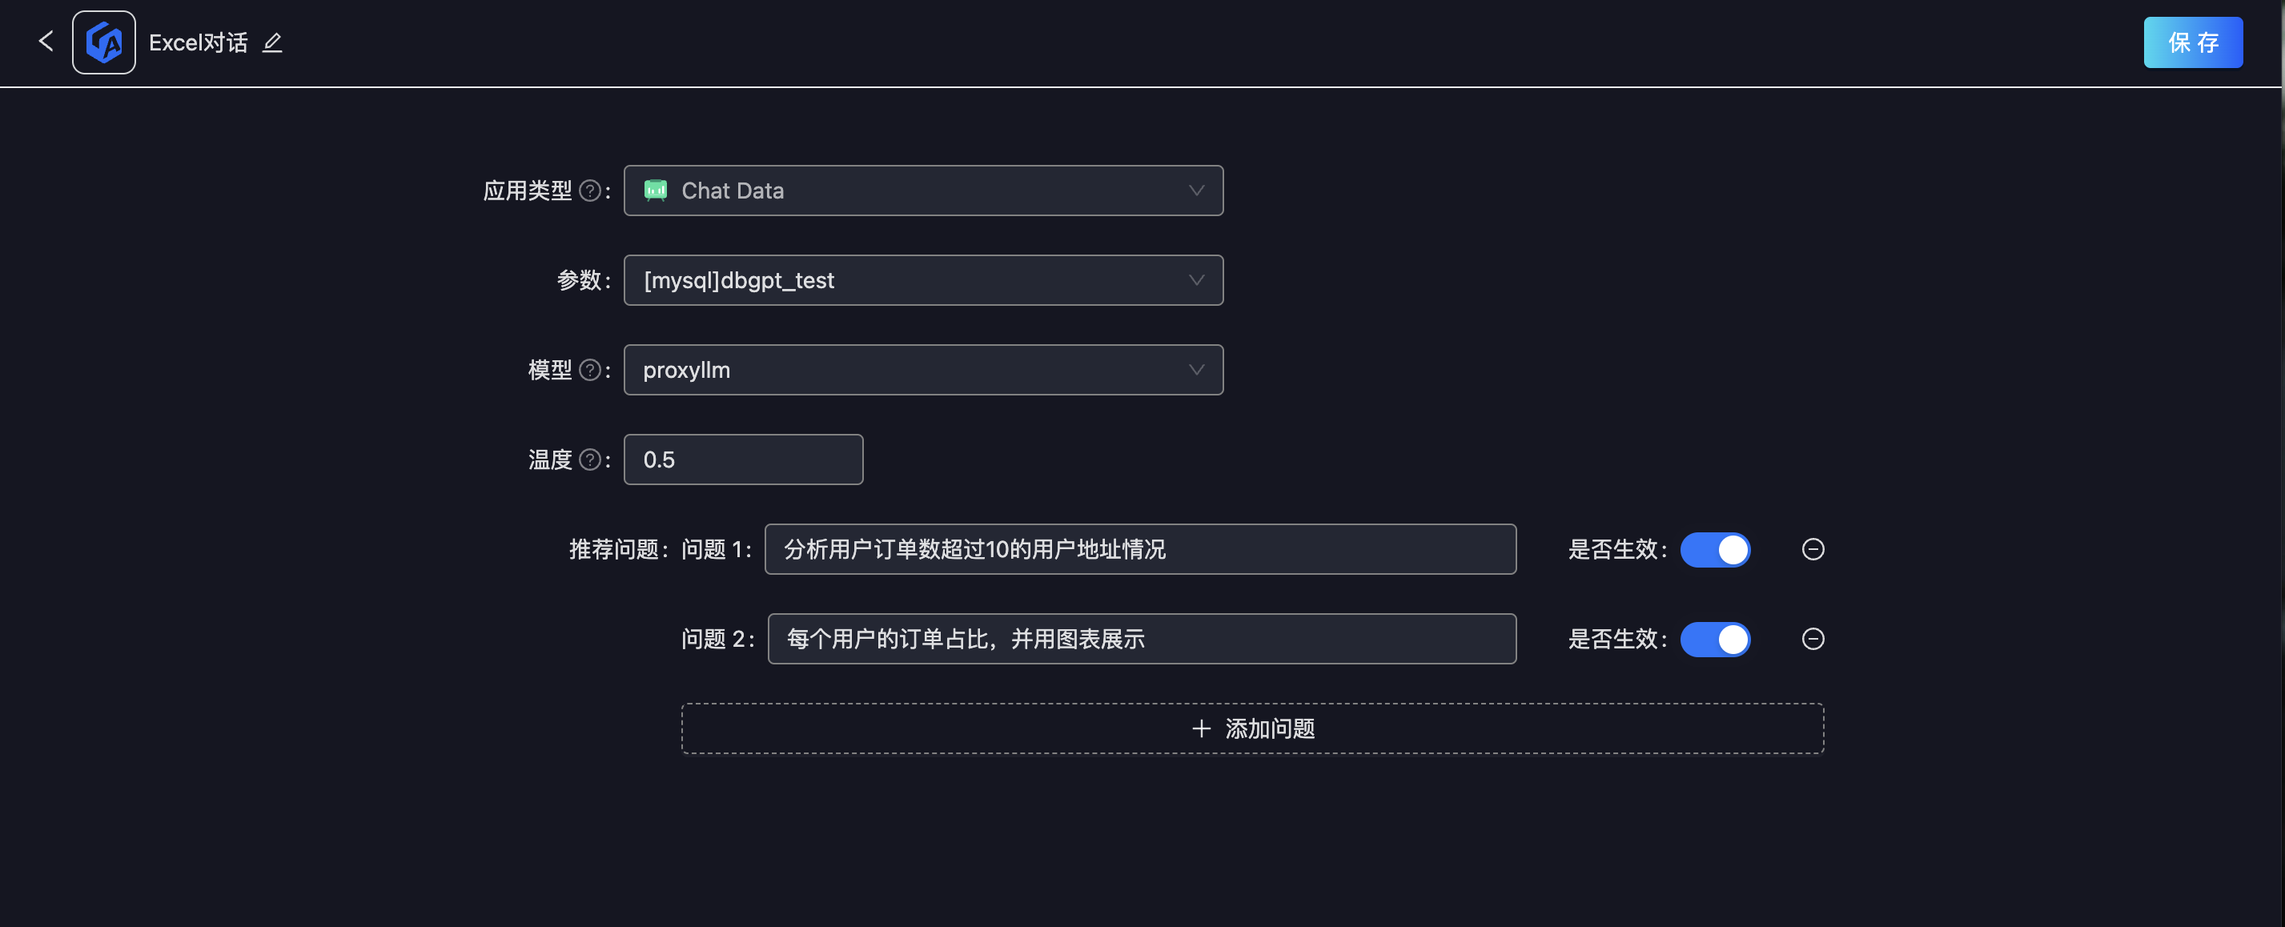Click the 保存 save button
The image size is (2285, 927).
coord(2192,42)
